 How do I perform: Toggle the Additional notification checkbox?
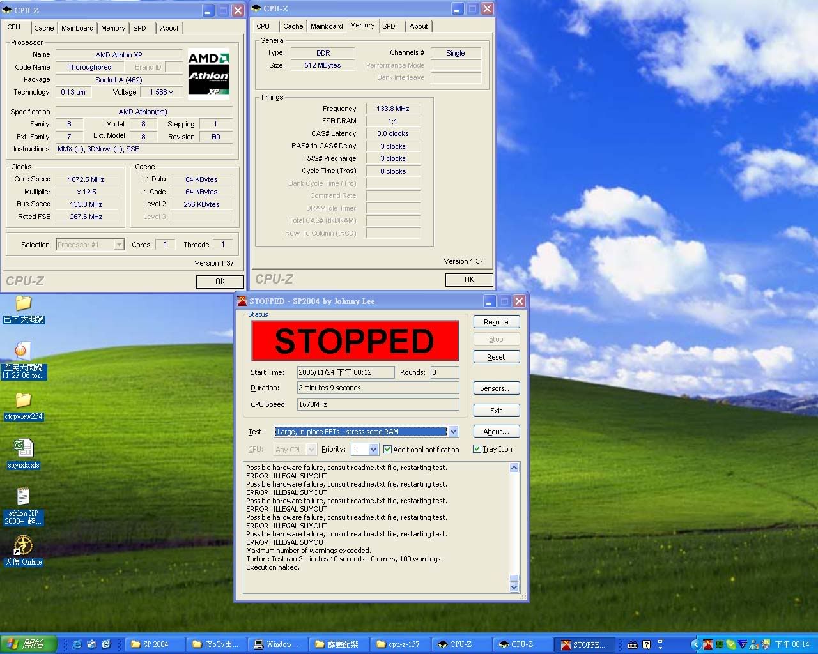387,449
